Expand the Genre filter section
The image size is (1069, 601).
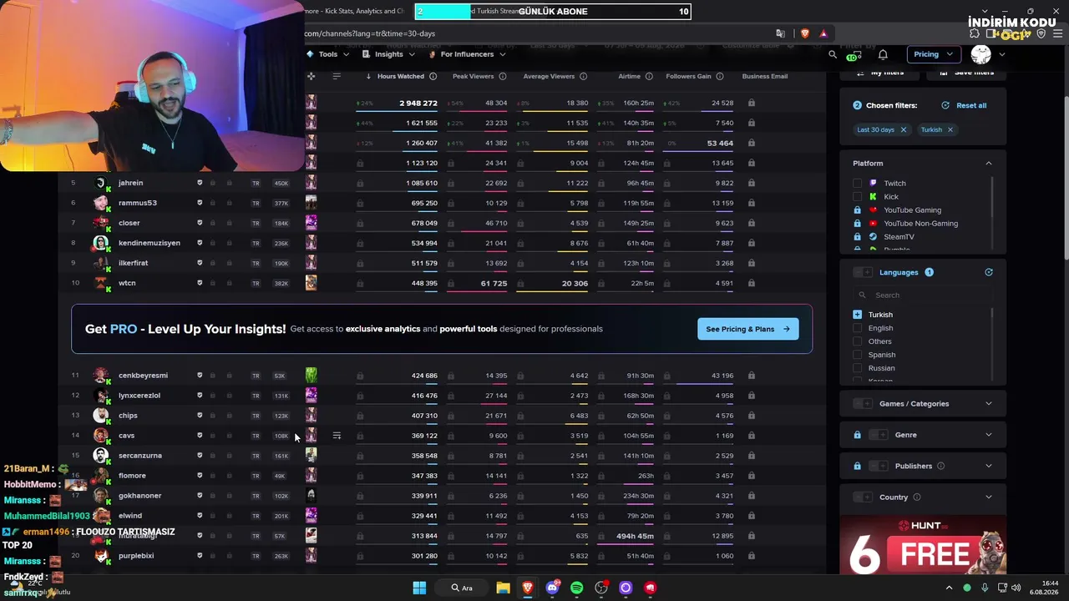point(989,435)
